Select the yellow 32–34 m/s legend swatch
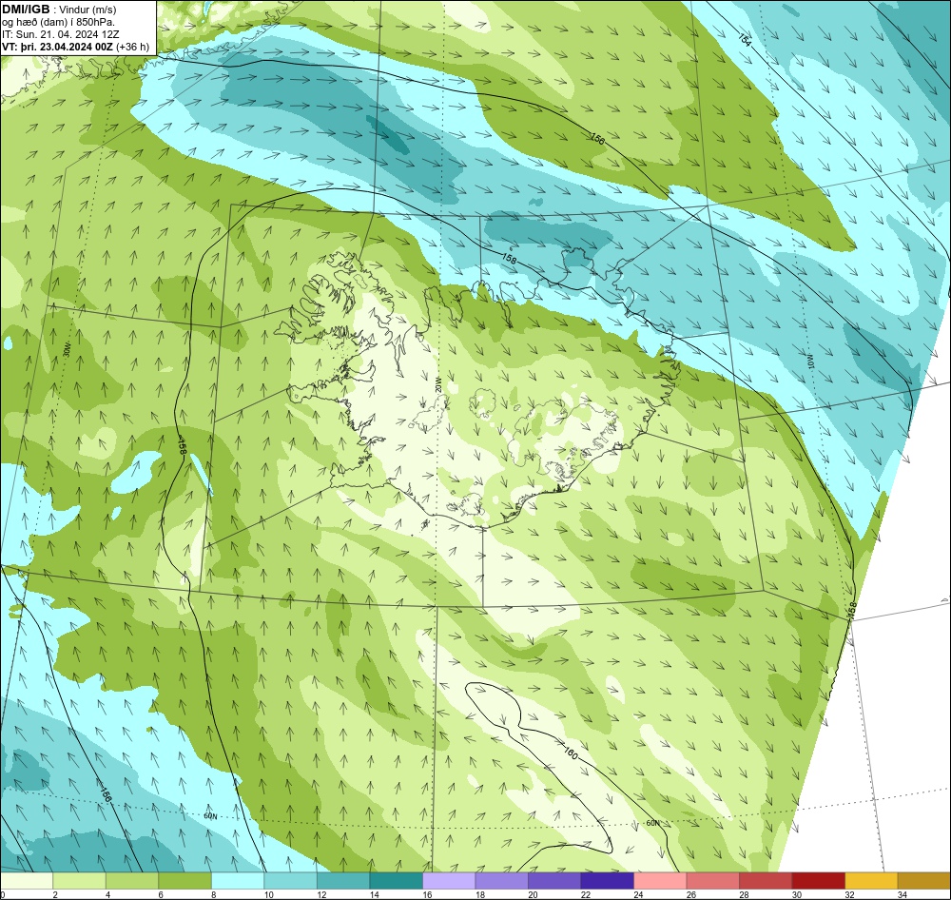The width and height of the screenshot is (951, 900). coord(871,880)
